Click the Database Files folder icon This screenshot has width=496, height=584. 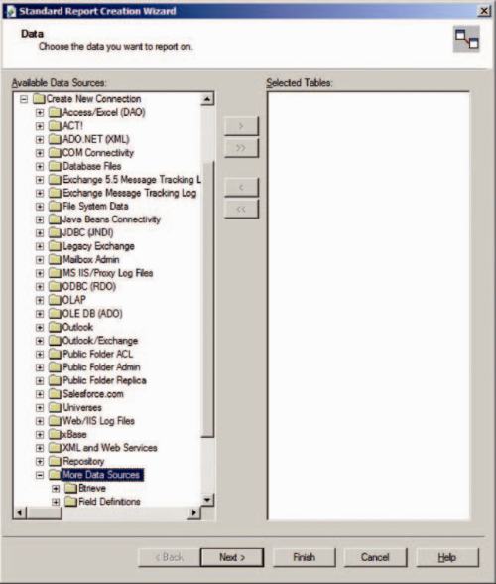56,166
